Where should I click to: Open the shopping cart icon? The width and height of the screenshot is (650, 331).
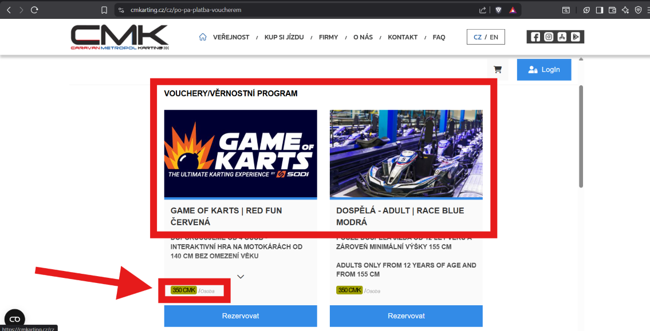click(x=498, y=70)
